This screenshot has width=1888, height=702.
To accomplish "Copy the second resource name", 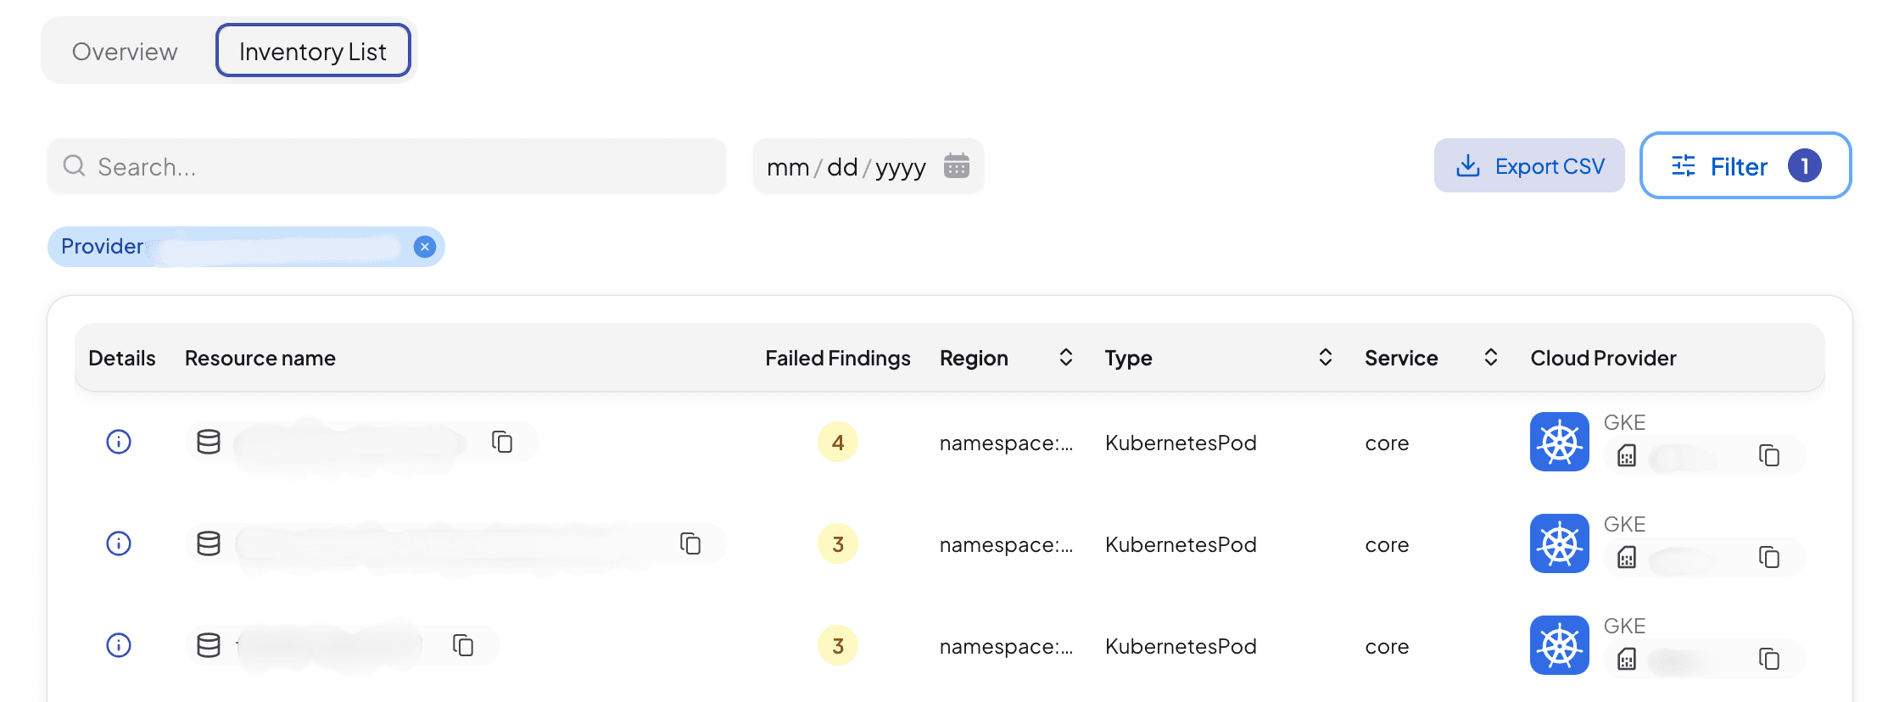I will (x=690, y=543).
